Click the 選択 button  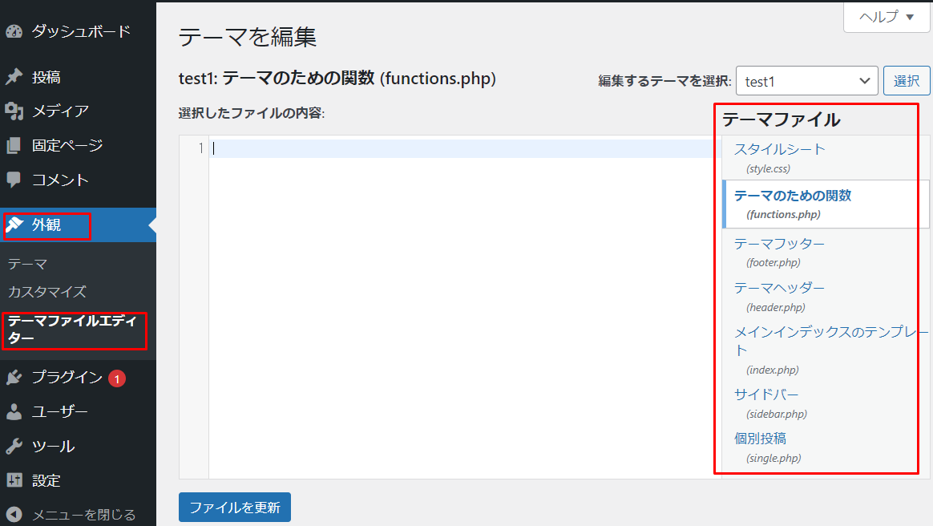(907, 81)
